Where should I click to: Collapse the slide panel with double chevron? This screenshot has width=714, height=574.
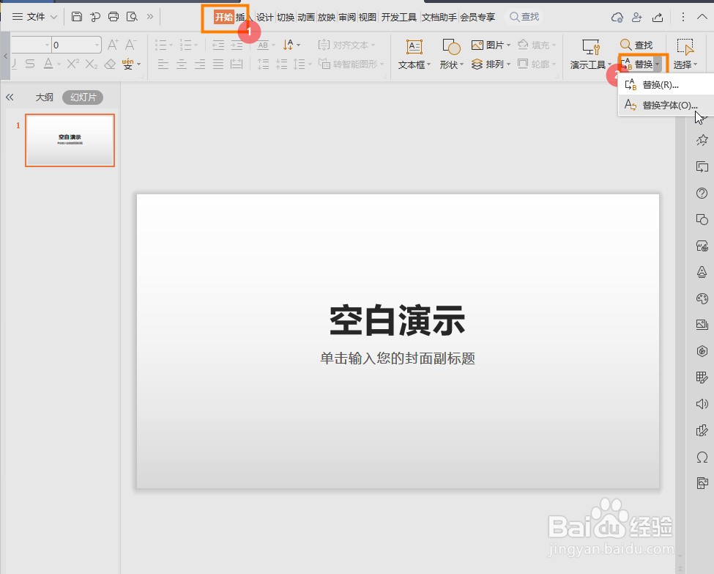(x=10, y=97)
